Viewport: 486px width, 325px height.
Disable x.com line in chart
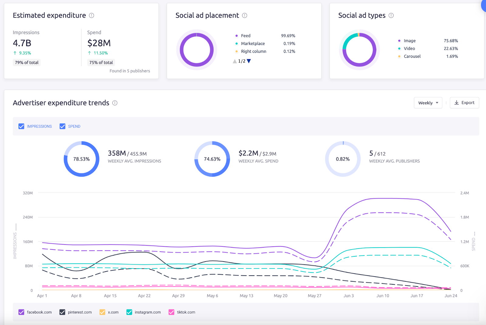(x=102, y=312)
